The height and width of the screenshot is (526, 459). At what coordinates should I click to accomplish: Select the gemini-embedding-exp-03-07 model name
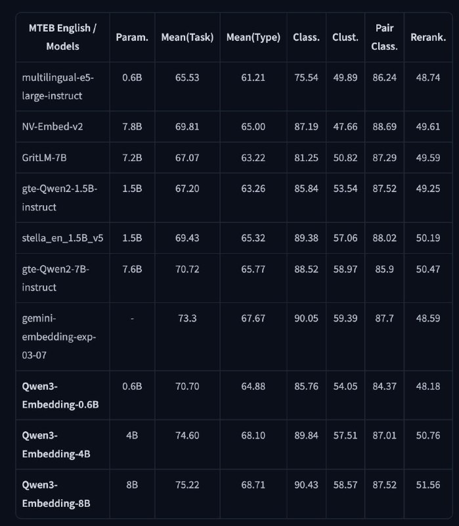coord(59,337)
